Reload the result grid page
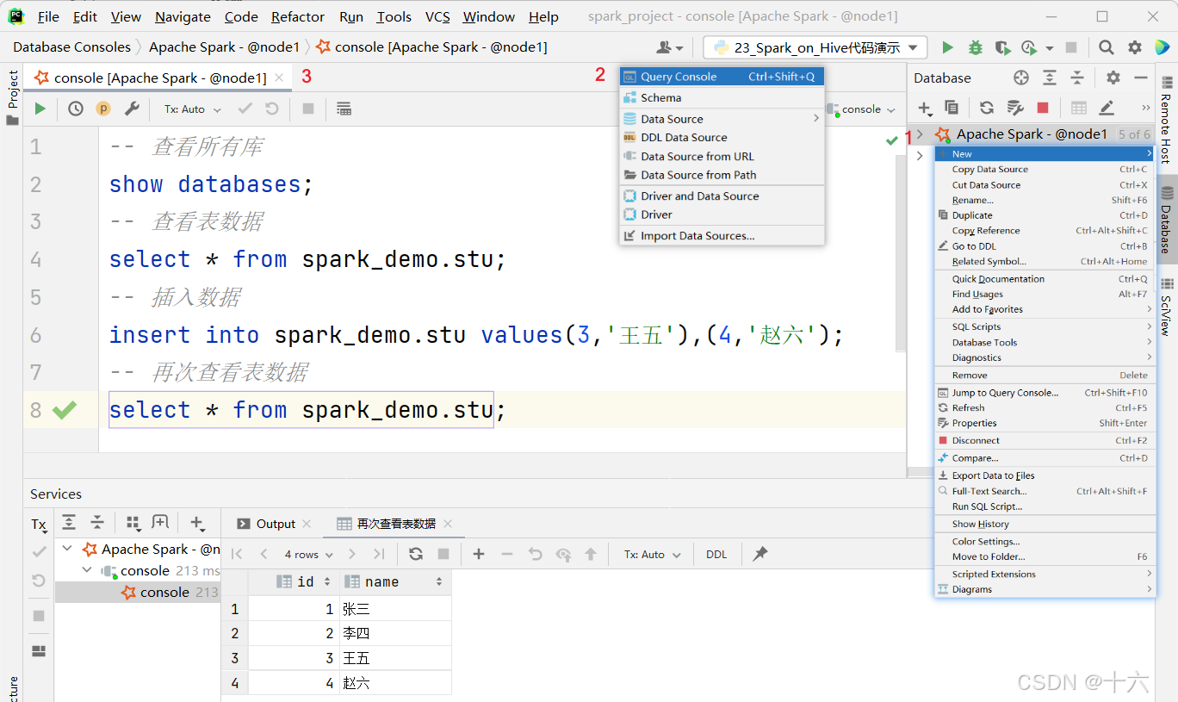The height and width of the screenshot is (702, 1178). point(416,554)
